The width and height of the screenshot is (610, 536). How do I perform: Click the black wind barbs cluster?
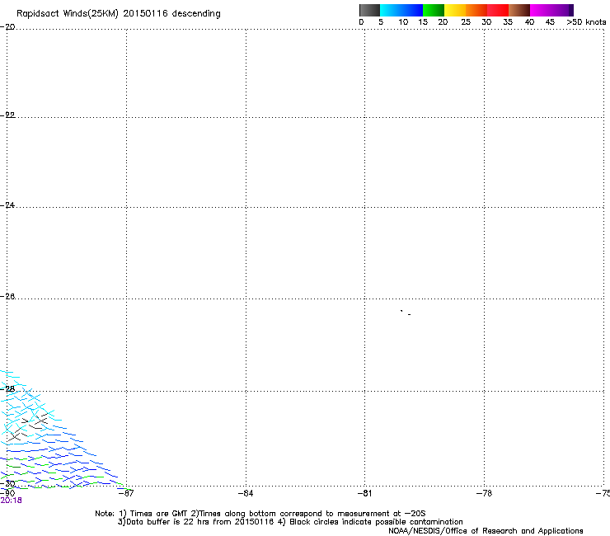pos(28,428)
